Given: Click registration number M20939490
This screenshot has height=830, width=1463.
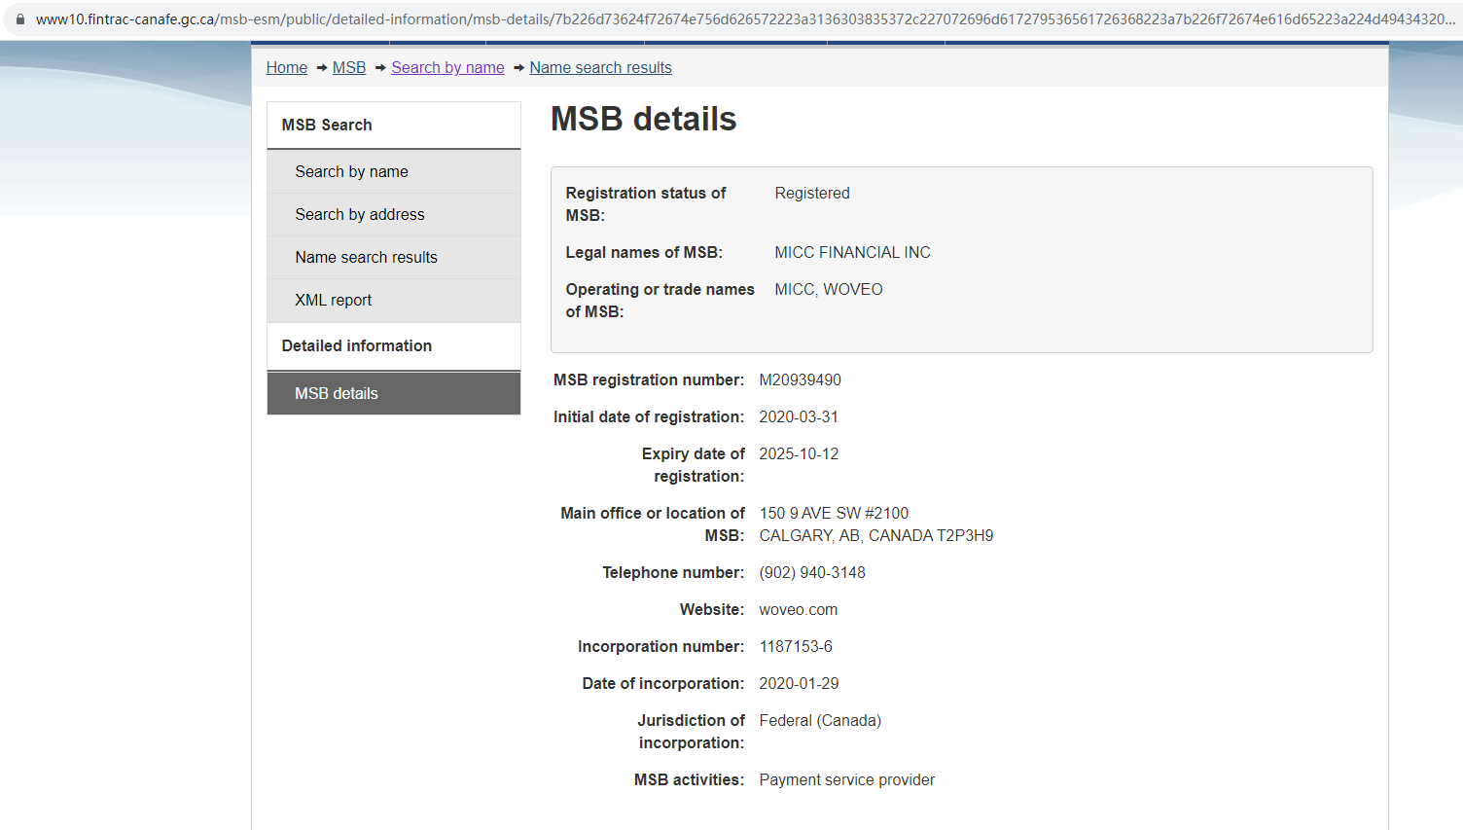Looking at the screenshot, I should point(800,379).
